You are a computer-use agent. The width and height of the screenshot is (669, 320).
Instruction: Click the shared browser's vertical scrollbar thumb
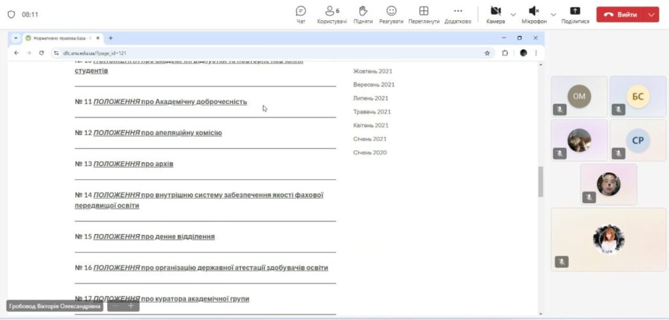(540, 182)
